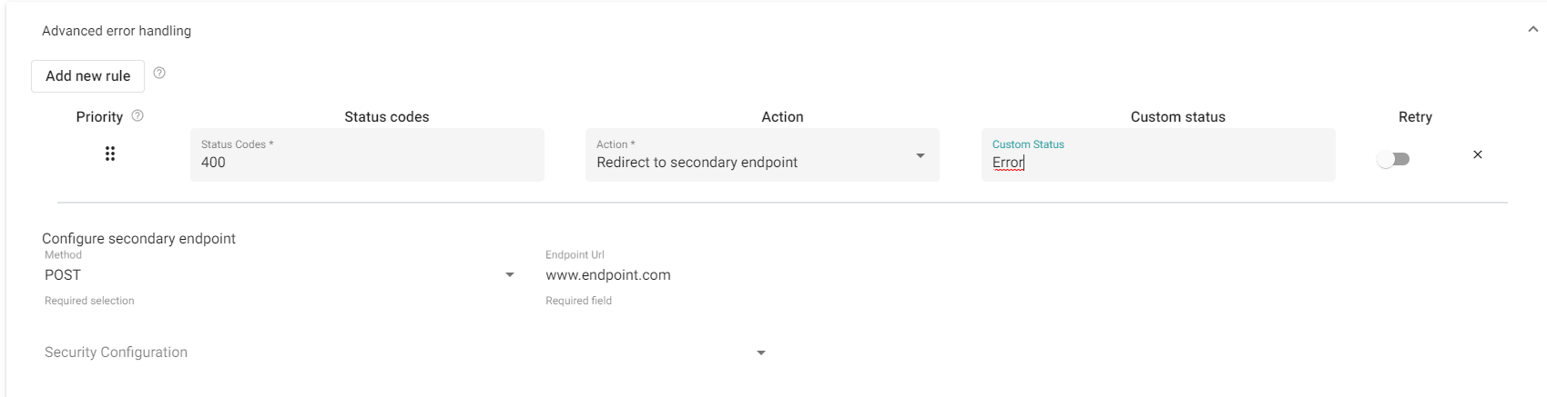1547x397 pixels.
Task: Click the Priority column header
Action: [99, 117]
